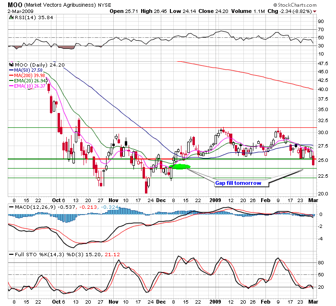Click the Feb label below stochastic panel

tap(265, 302)
